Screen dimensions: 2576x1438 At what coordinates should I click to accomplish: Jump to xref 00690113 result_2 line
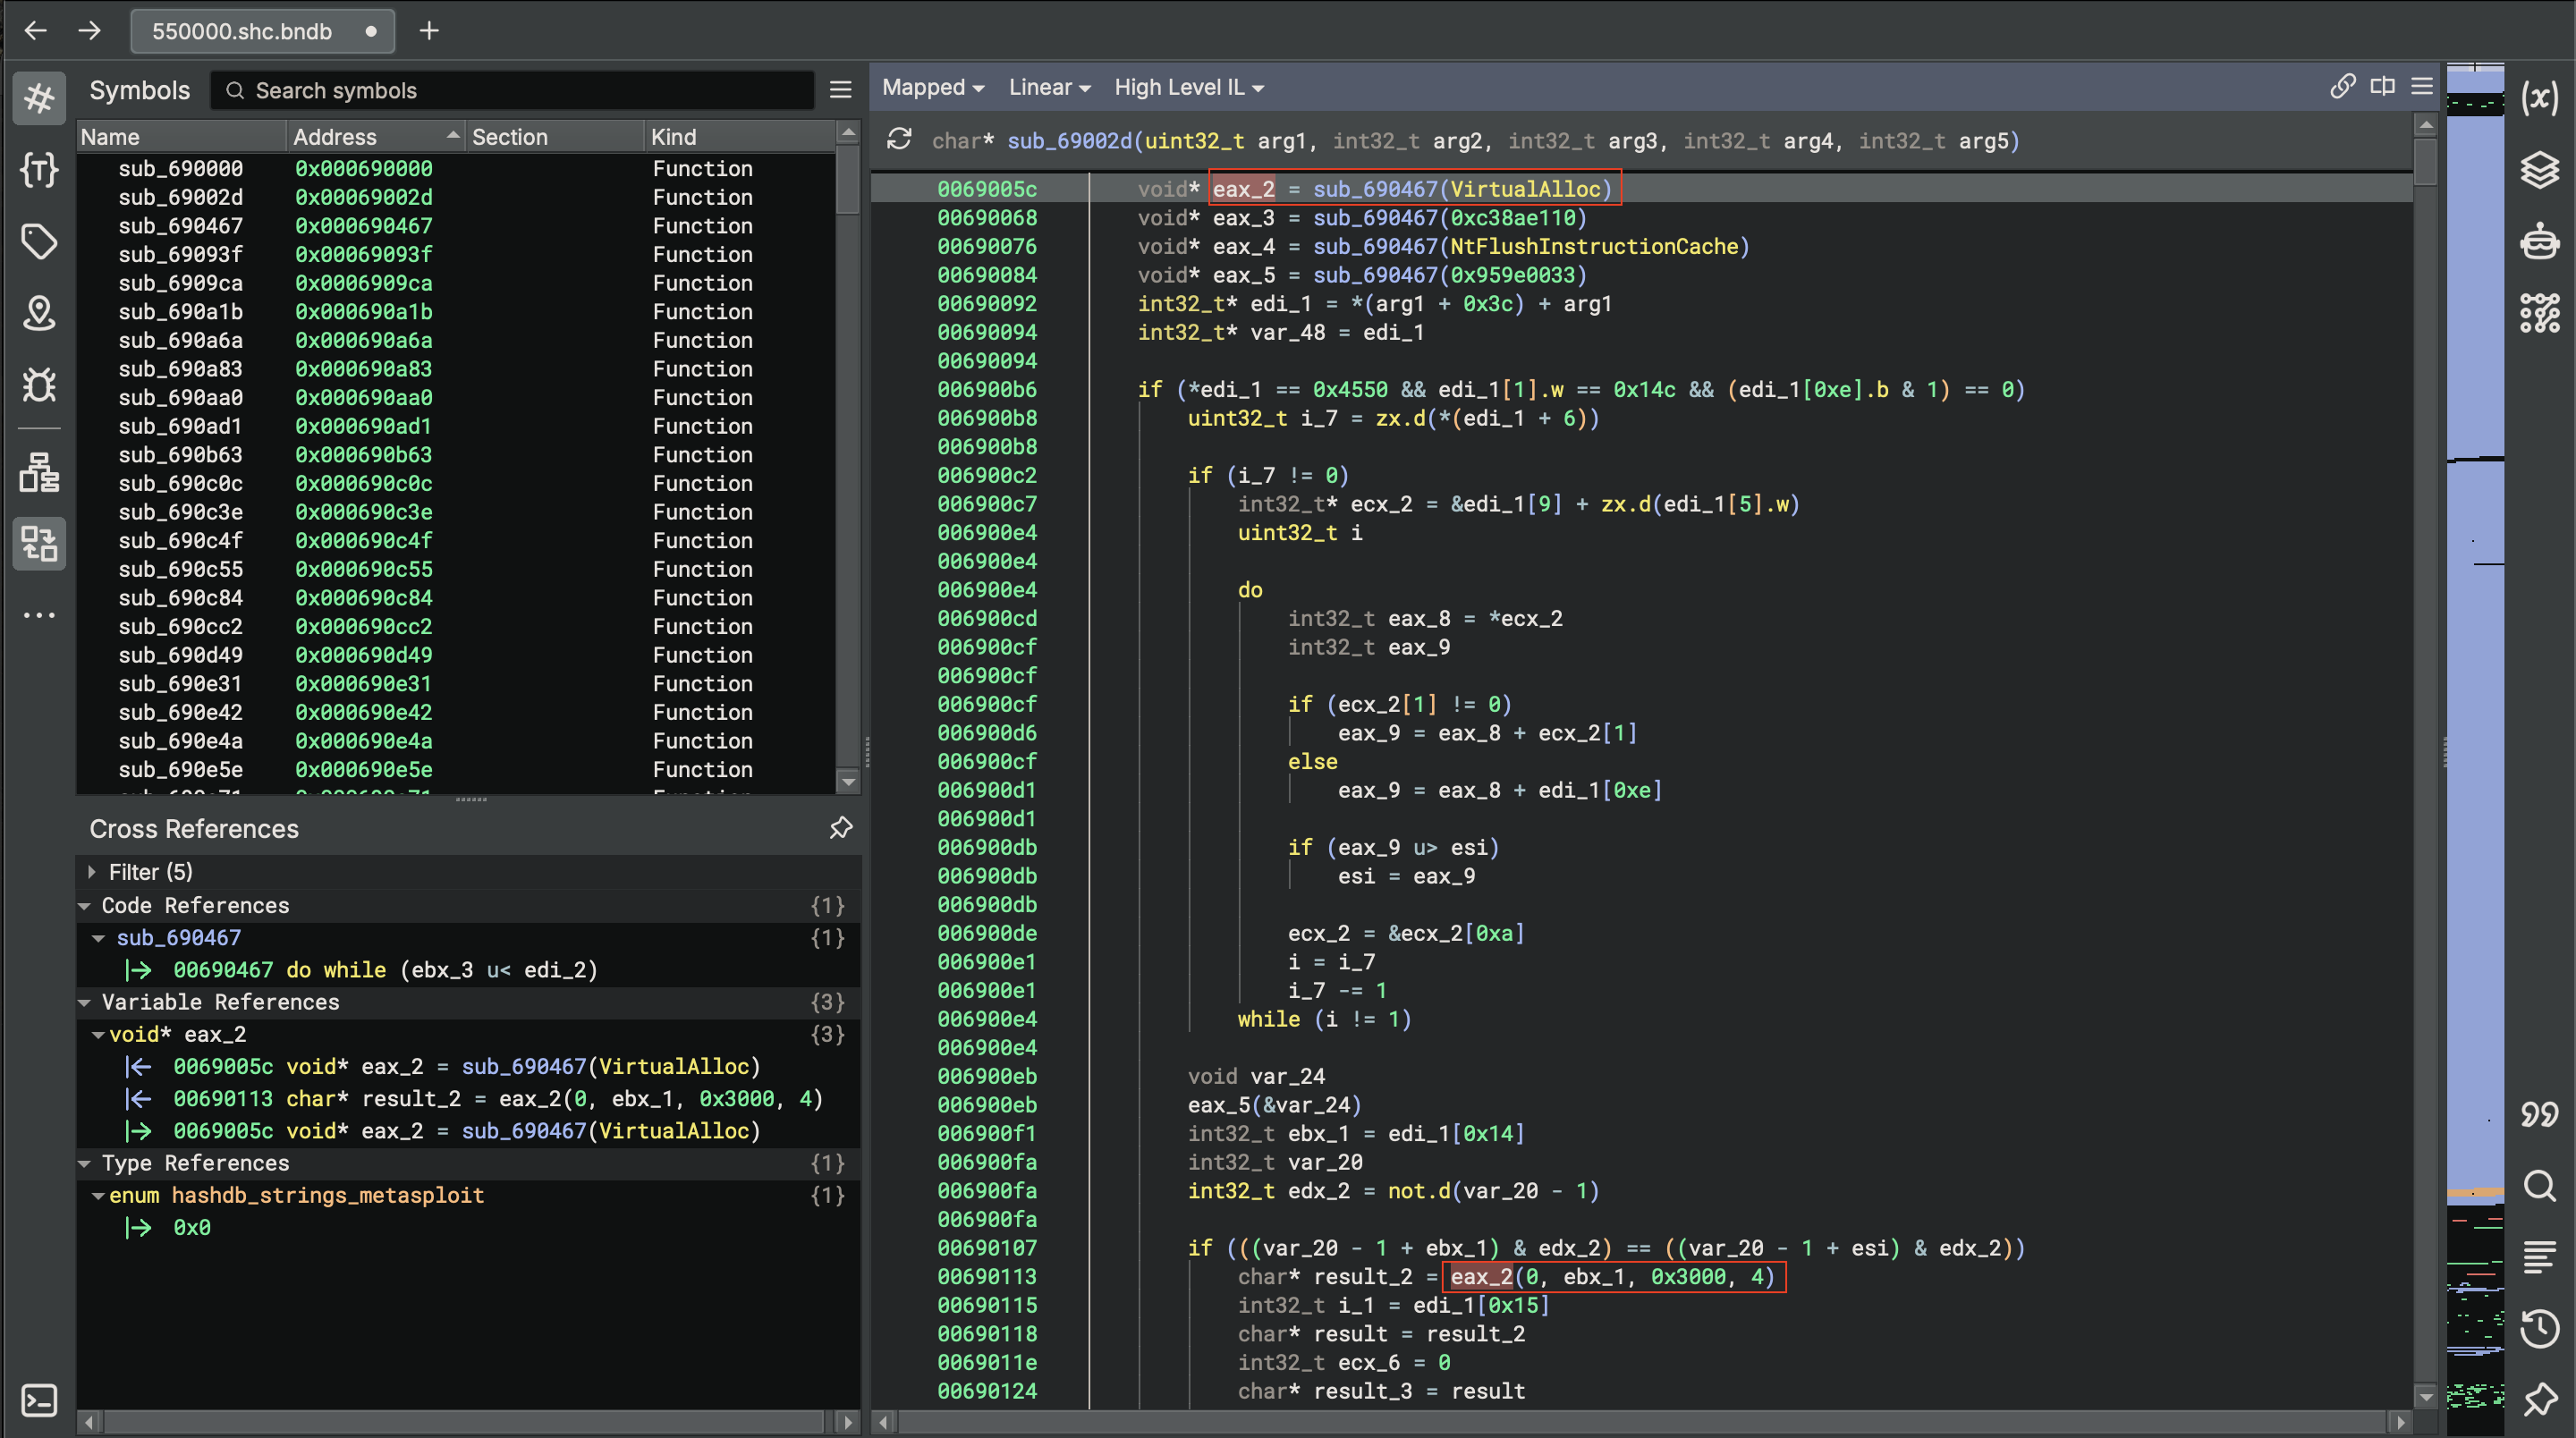[498, 1099]
